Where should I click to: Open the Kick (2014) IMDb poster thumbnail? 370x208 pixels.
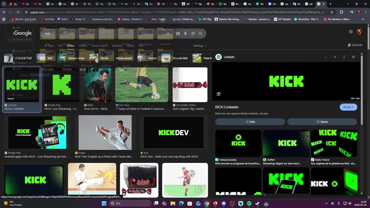point(97,85)
